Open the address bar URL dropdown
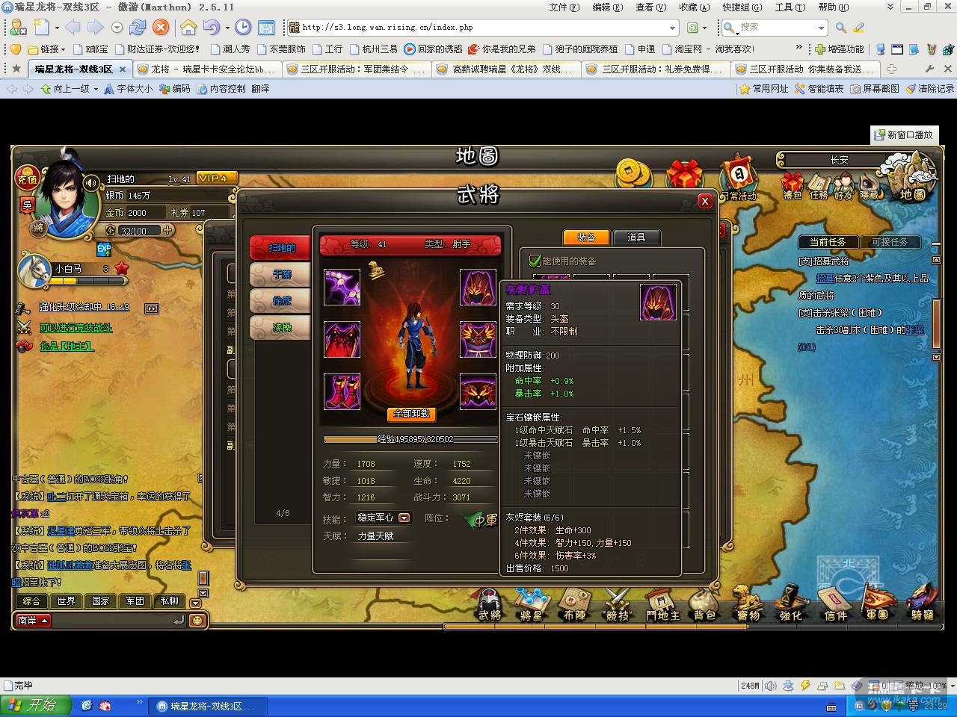Viewport: 957px width, 717px height. (672, 28)
